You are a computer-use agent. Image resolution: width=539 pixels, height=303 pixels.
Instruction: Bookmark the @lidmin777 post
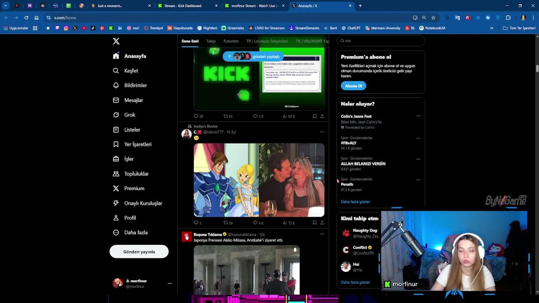pyautogui.click(x=315, y=223)
